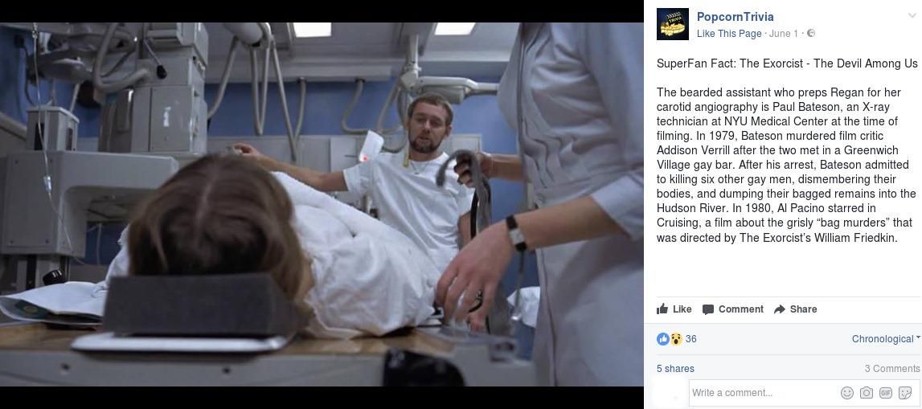Open the PopcornTrivia page avatar
Image resolution: width=922 pixels, height=409 pixels.
pyautogui.click(x=673, y=24)
